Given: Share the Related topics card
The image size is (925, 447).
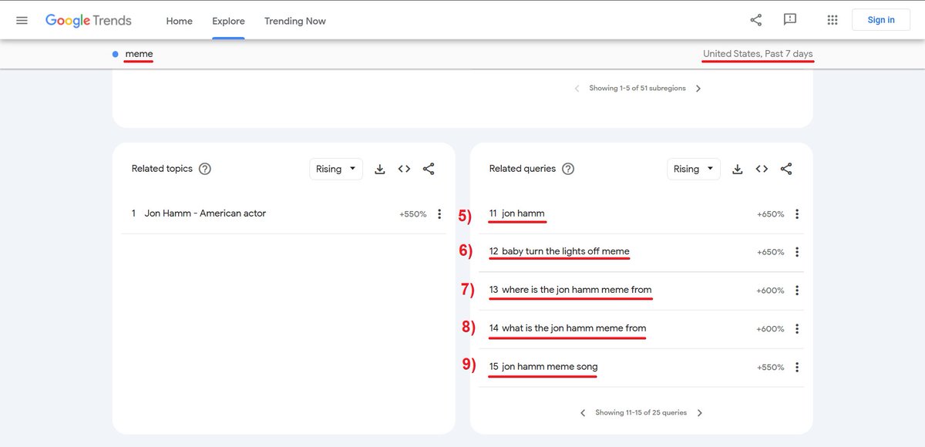Looking at the screenshot, I should click(x=429, y=169).
